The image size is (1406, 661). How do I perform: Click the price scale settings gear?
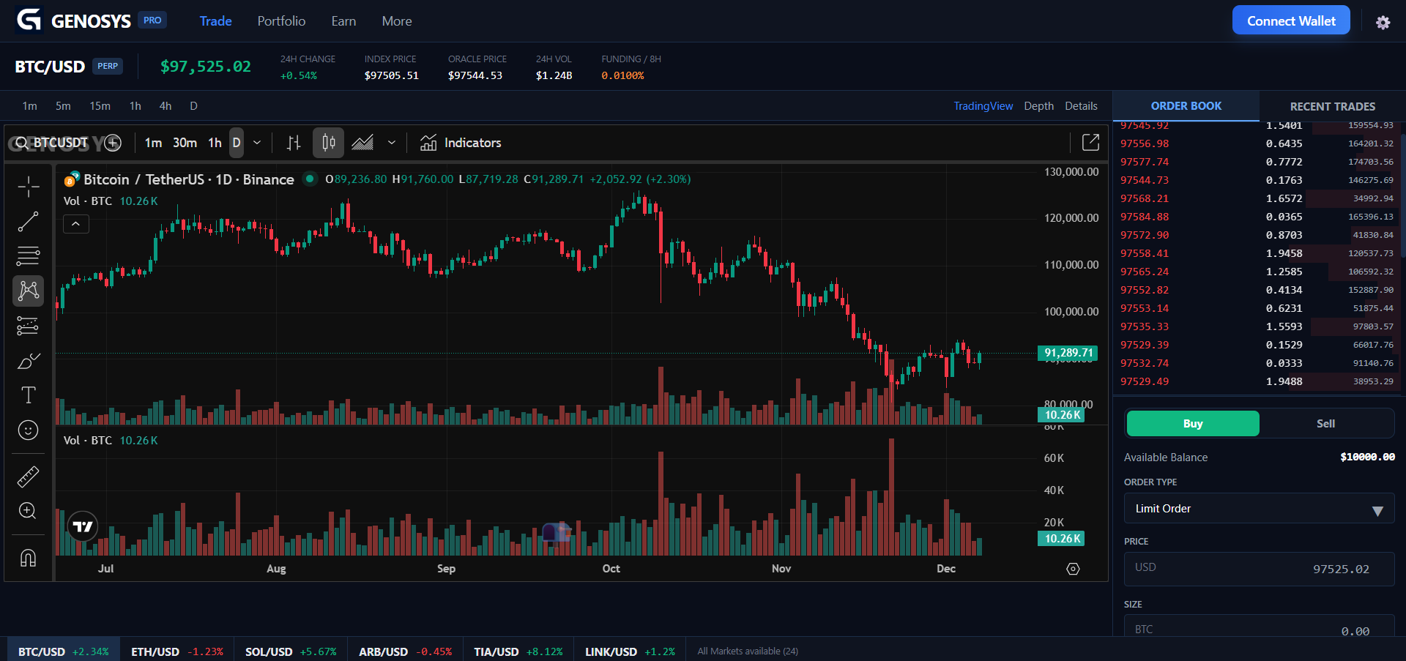click(x=1073, y=568)
